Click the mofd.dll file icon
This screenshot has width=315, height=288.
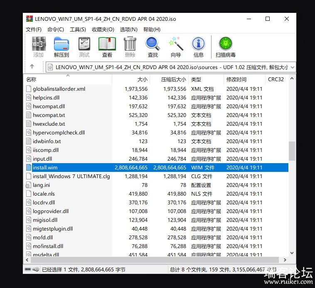point(29,238)
